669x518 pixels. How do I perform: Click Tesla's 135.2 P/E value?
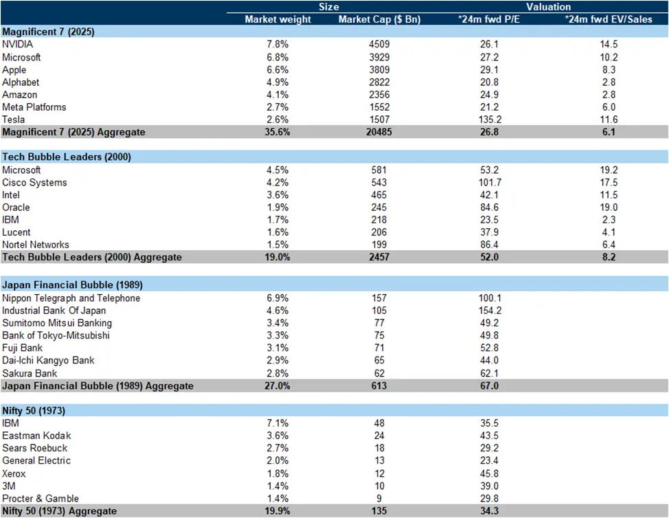(490, 120)
